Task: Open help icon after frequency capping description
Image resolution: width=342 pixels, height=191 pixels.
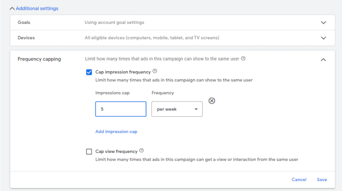Action: point(243,58)
